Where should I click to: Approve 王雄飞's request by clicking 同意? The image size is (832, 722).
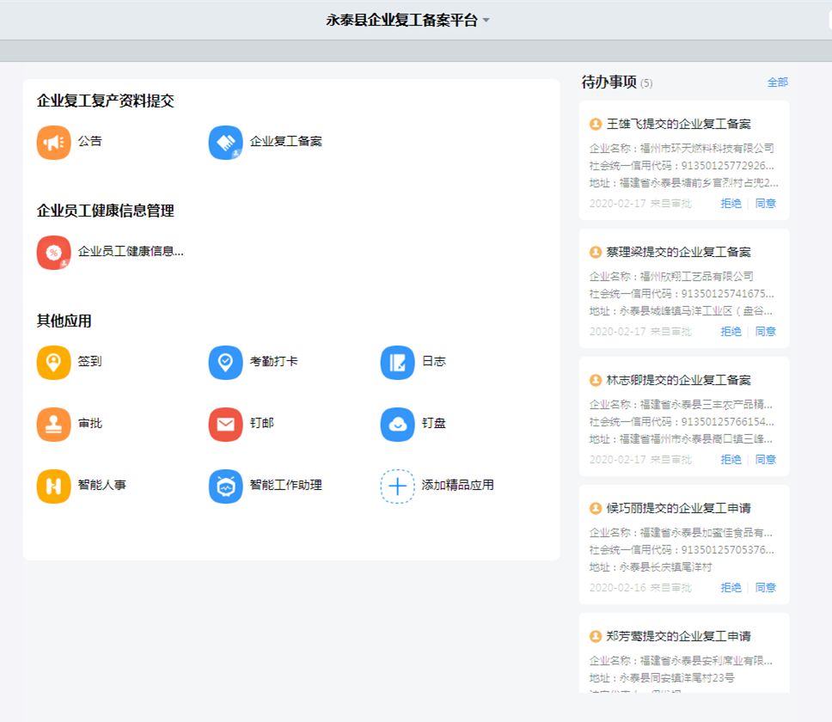(x=765, y=204)
